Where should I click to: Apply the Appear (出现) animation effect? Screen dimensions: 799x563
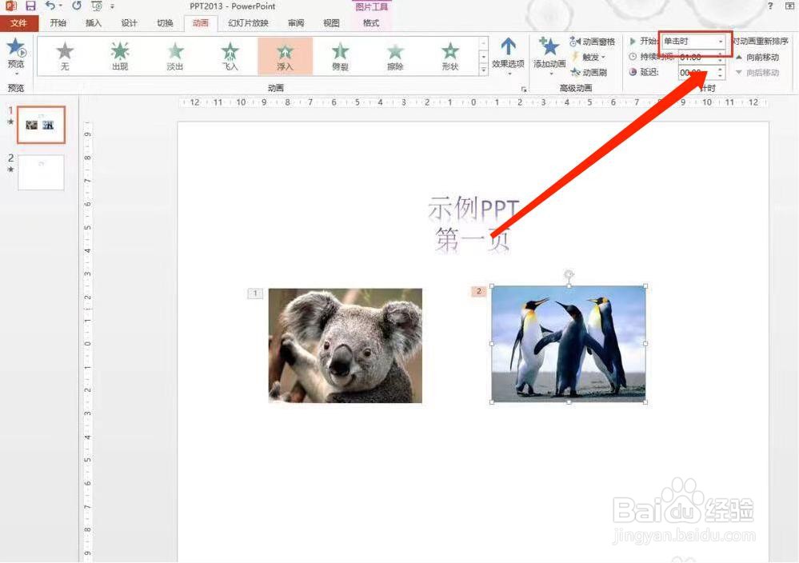coord(120,56)
